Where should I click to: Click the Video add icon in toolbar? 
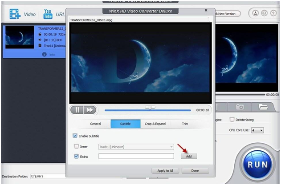pos(15,14)
